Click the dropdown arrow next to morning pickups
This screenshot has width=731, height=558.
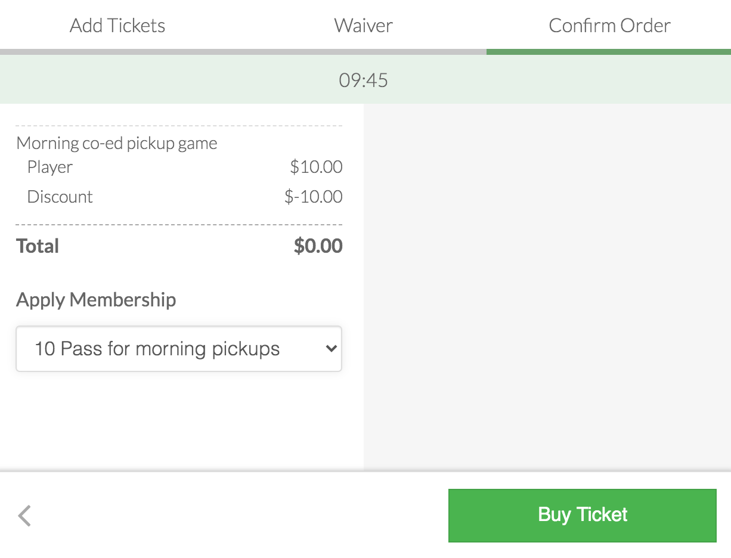(x=332, y=349)
